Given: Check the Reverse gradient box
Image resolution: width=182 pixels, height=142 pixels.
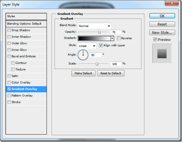Looking at the screenshot, I should pos(118,38).
